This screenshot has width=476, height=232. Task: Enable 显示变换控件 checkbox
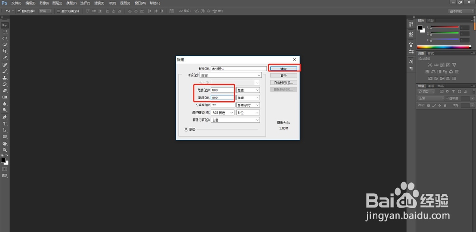[x=59, y=11]
